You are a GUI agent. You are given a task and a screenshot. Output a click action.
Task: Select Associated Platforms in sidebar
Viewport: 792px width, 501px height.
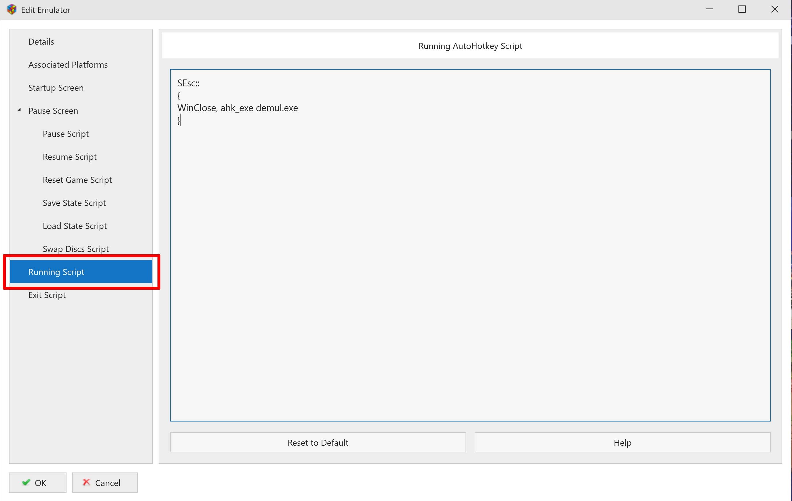(x=81, y=64)
